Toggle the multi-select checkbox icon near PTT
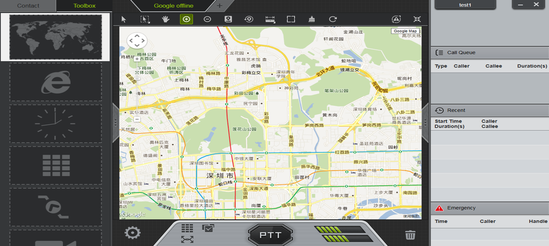 point(208,228)
